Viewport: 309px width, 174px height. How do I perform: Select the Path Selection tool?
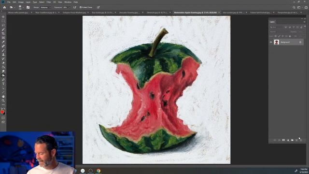pos(3,88)
